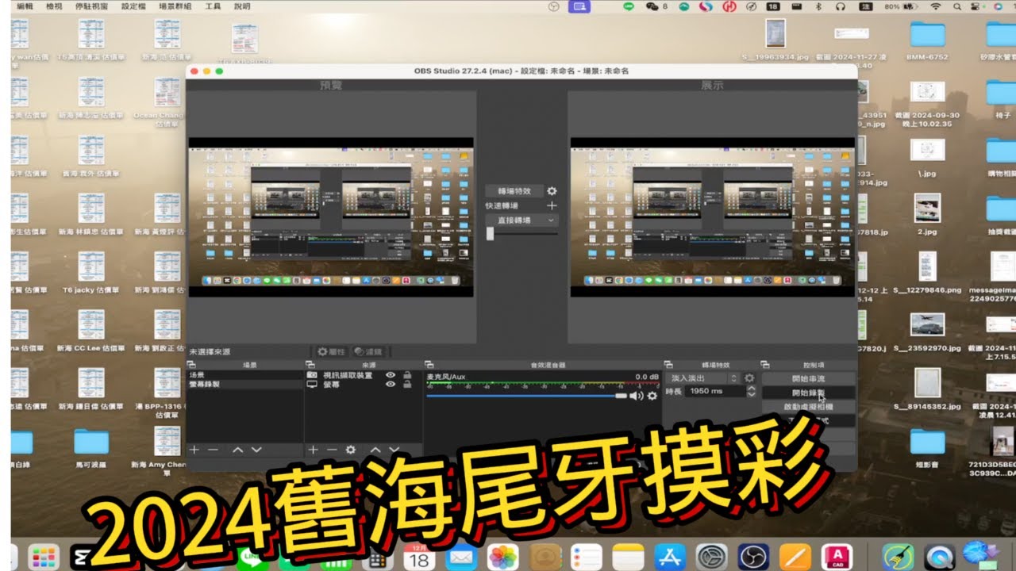Launch AutoCAD from the Dock
This screenshot has width=1016, height=571.
pos(837,557)
